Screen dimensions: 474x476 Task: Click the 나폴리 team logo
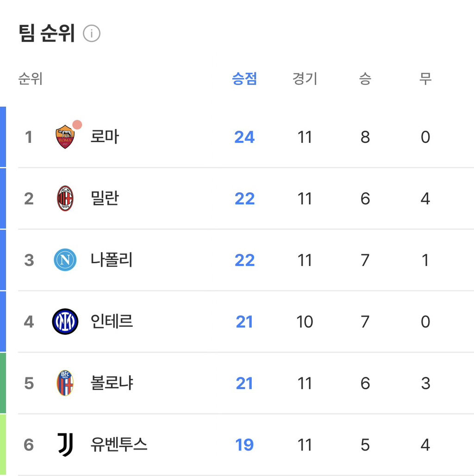click(65, 260)
